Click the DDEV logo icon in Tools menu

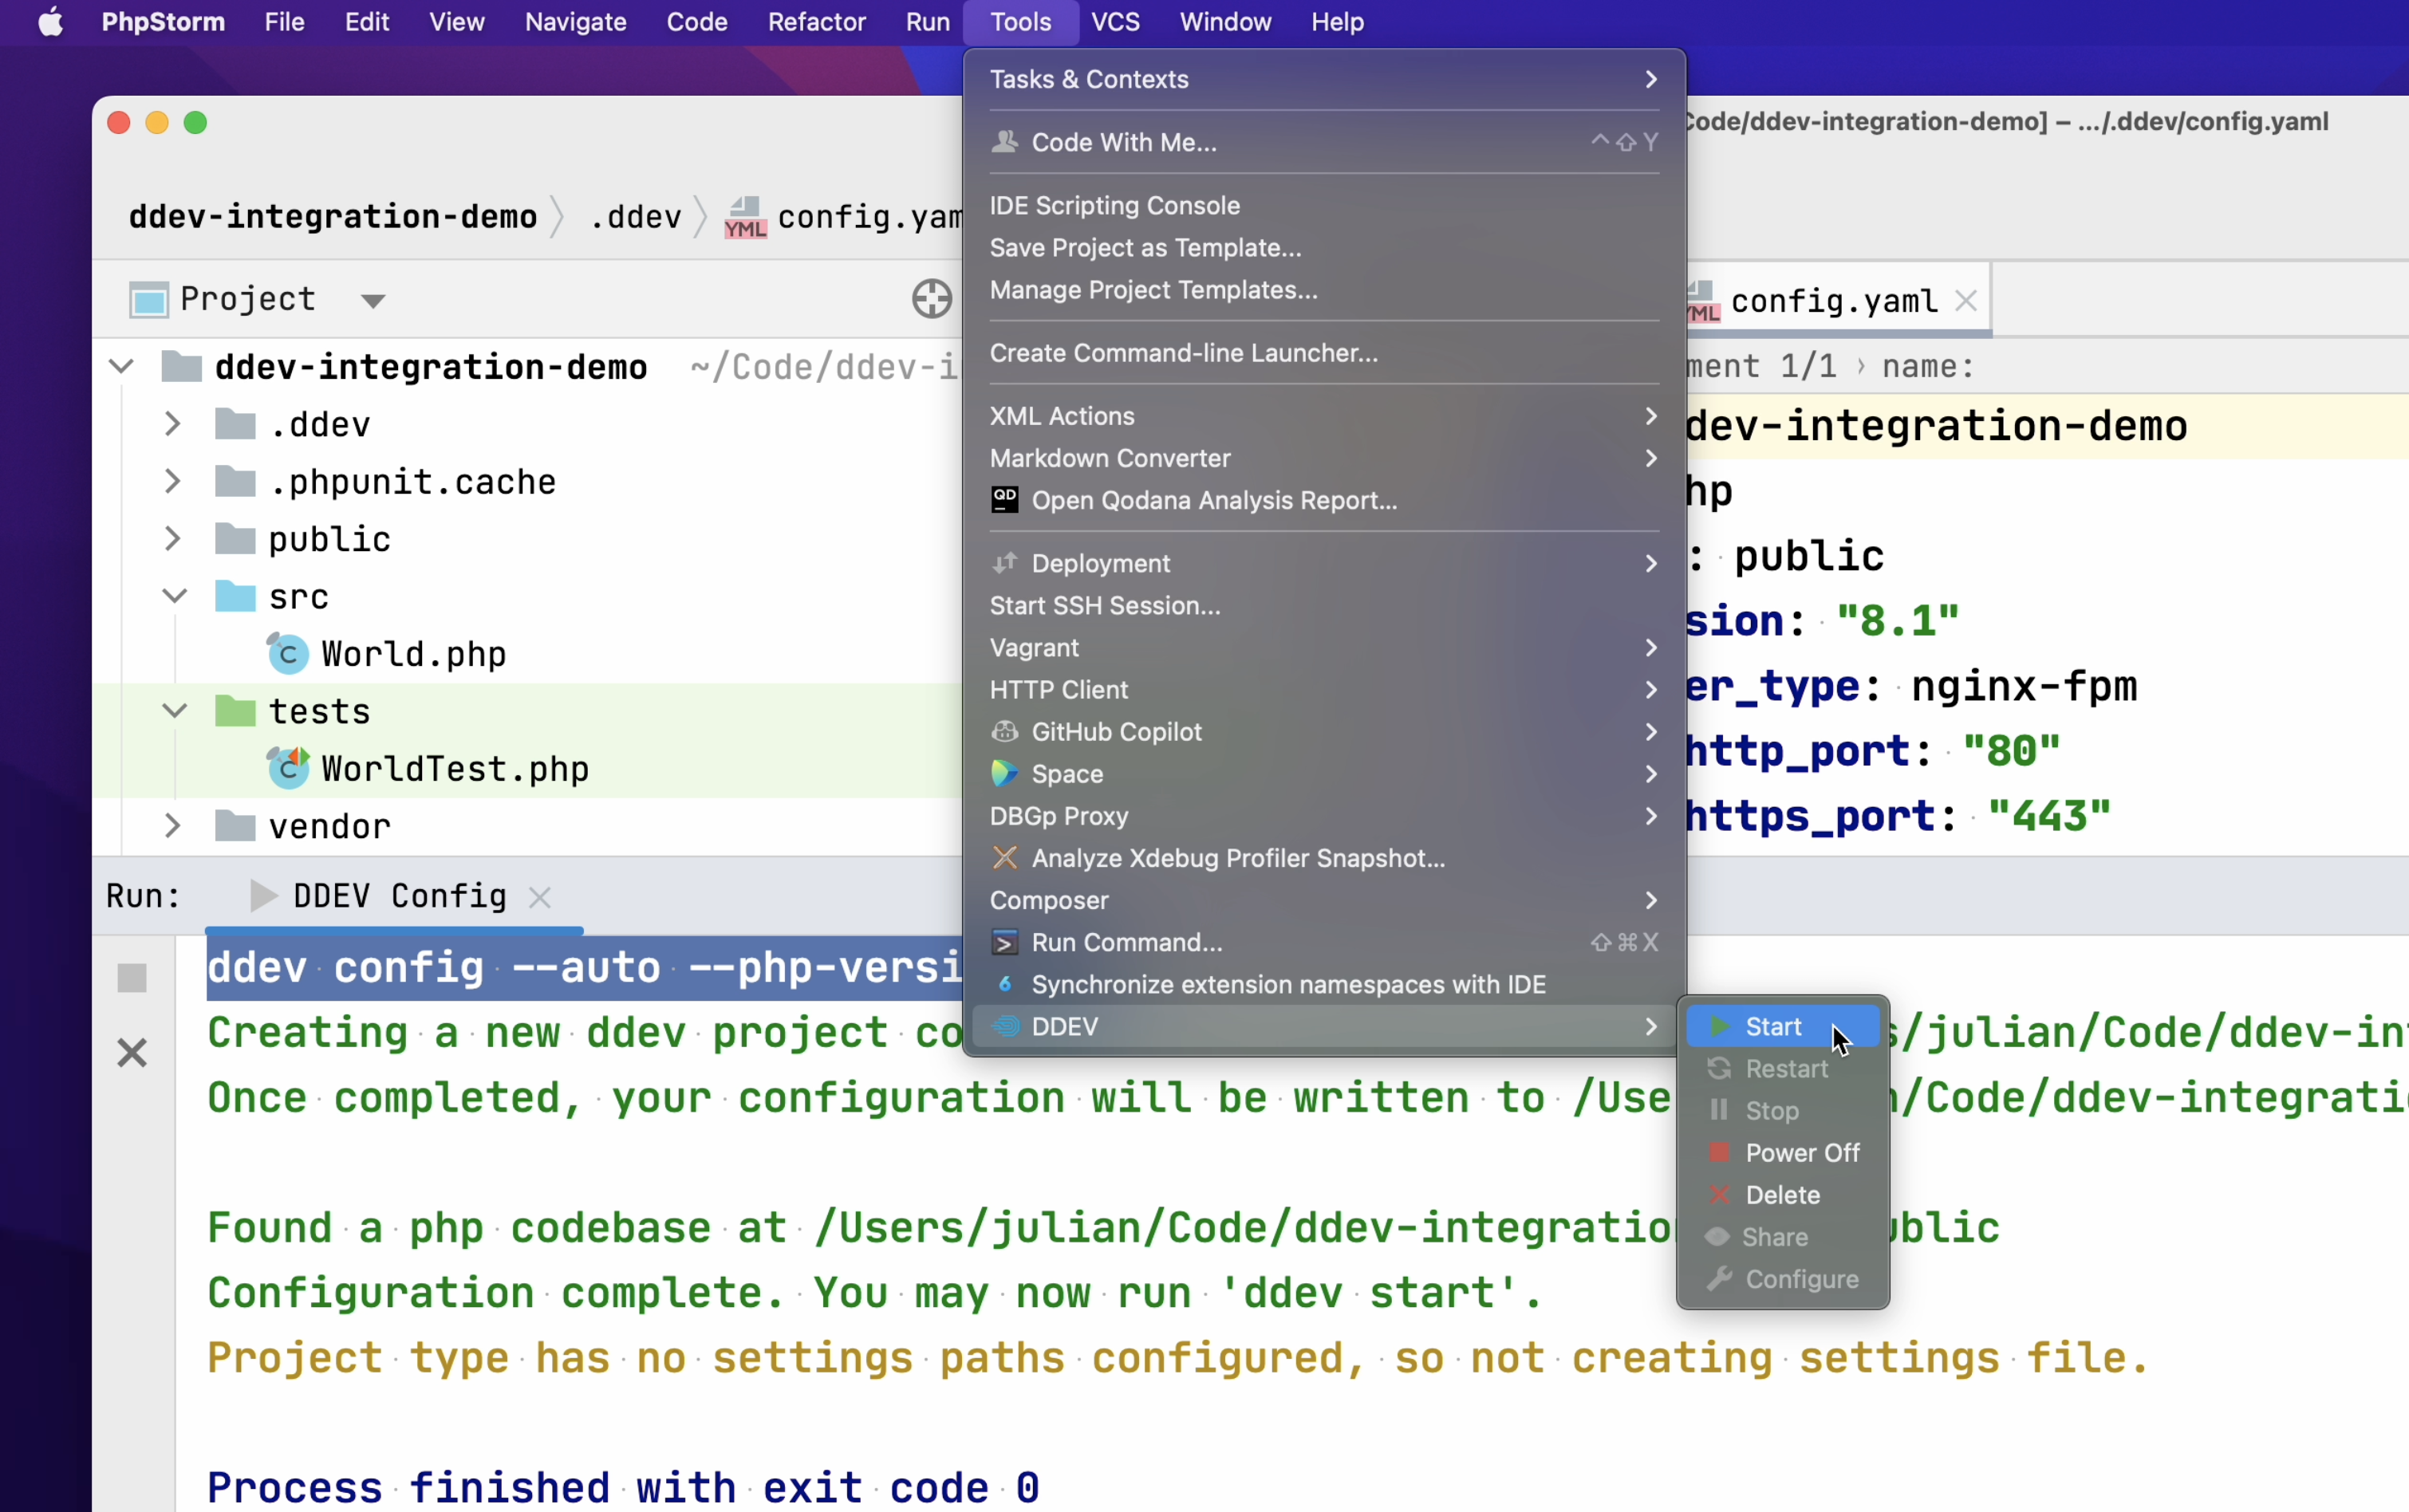1005,1026
